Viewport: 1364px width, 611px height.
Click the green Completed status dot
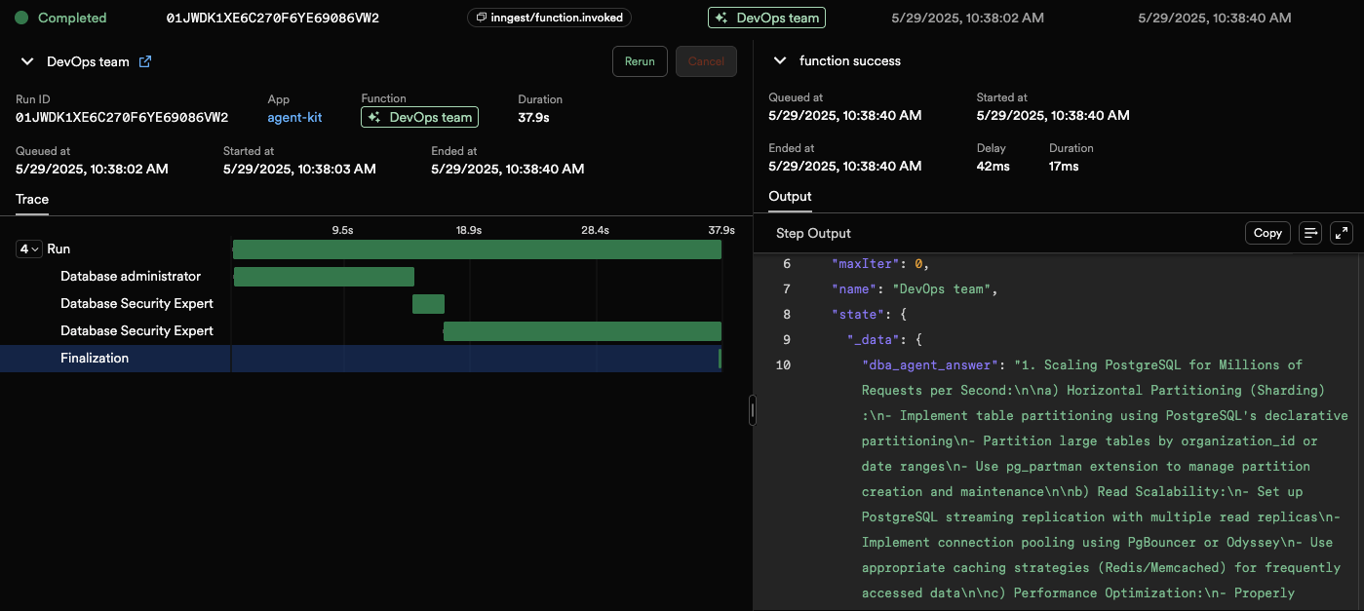tap(21, 18)
